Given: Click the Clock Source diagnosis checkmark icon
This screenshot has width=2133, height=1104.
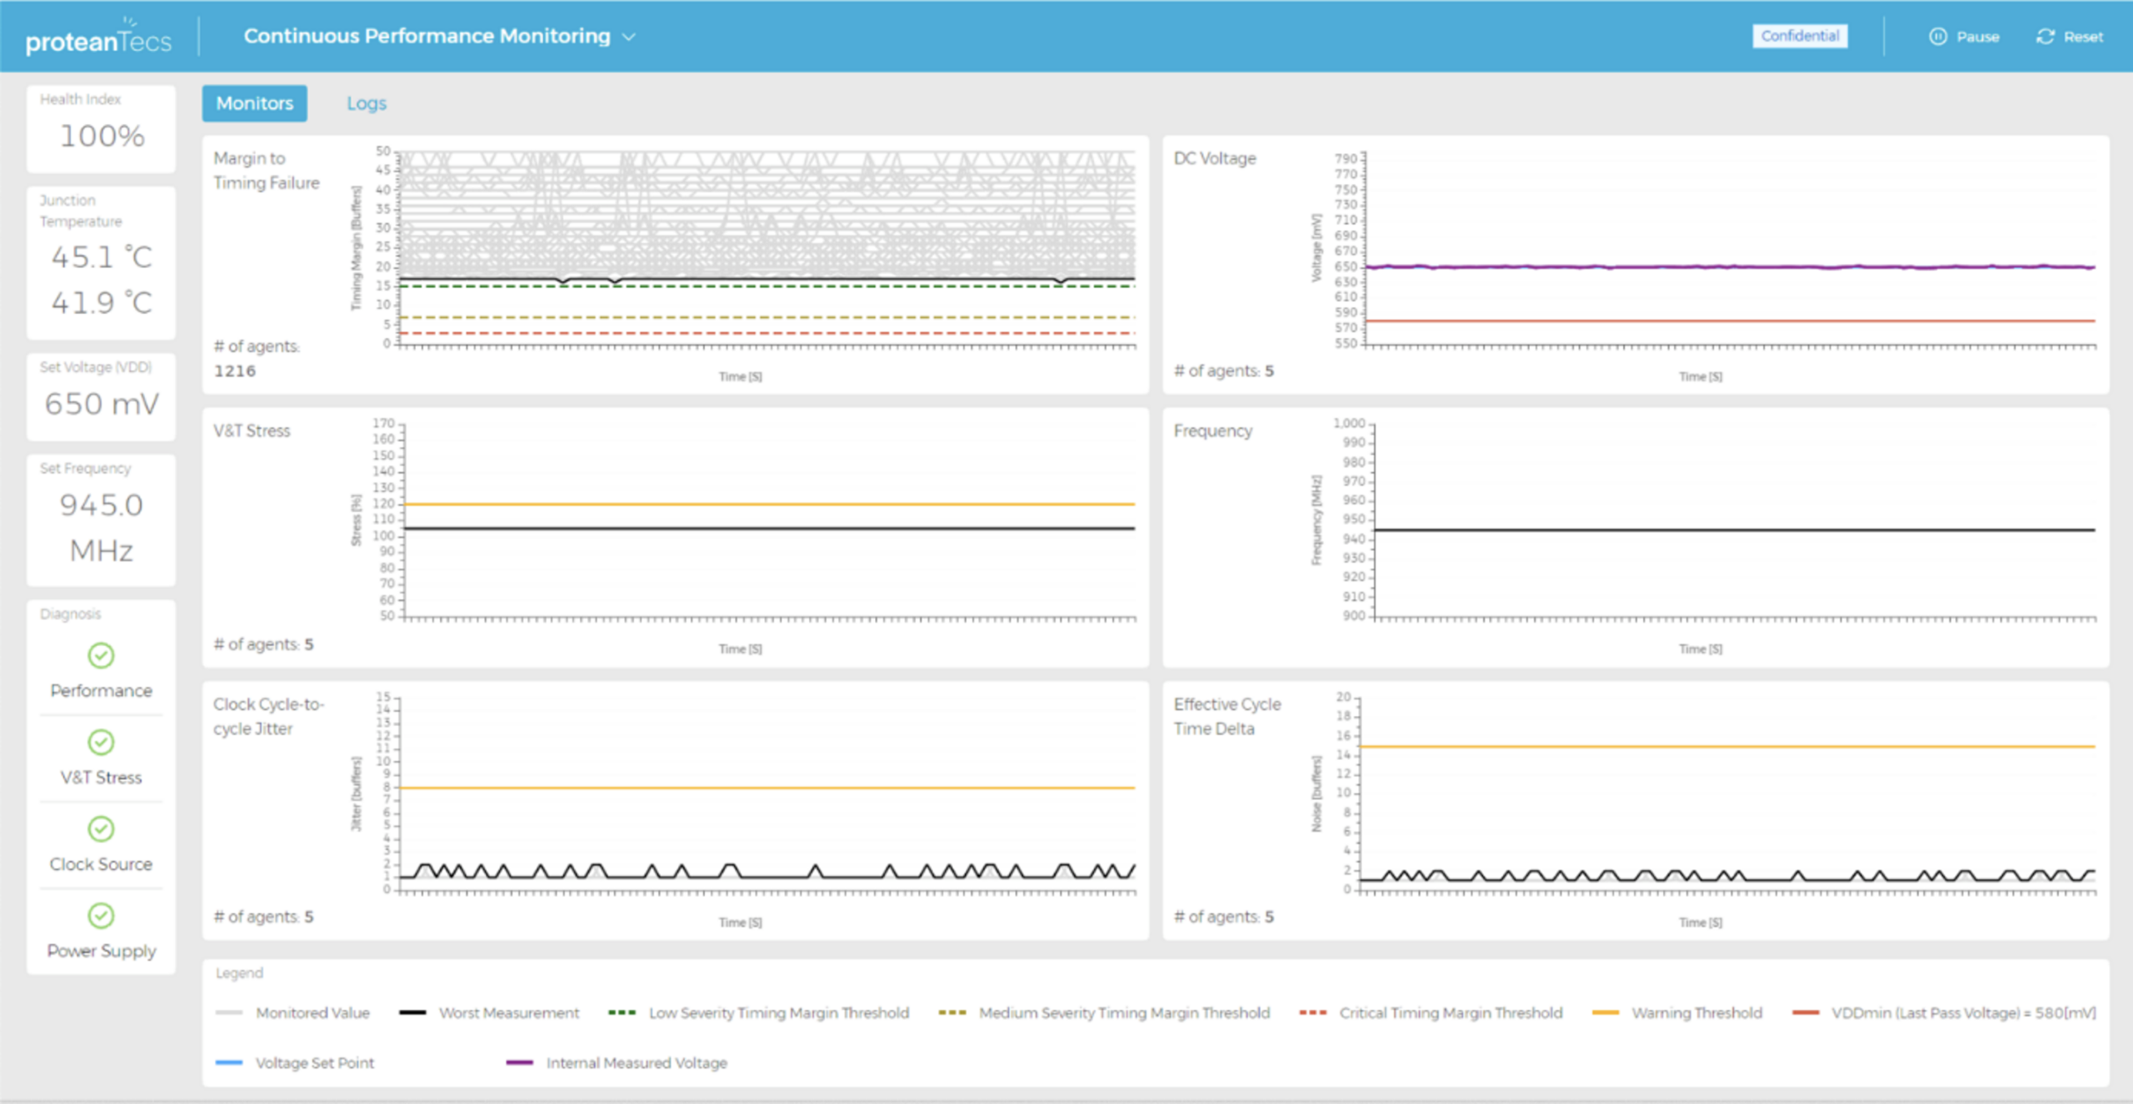Looking at the screenshot, I should coord(101,829).
